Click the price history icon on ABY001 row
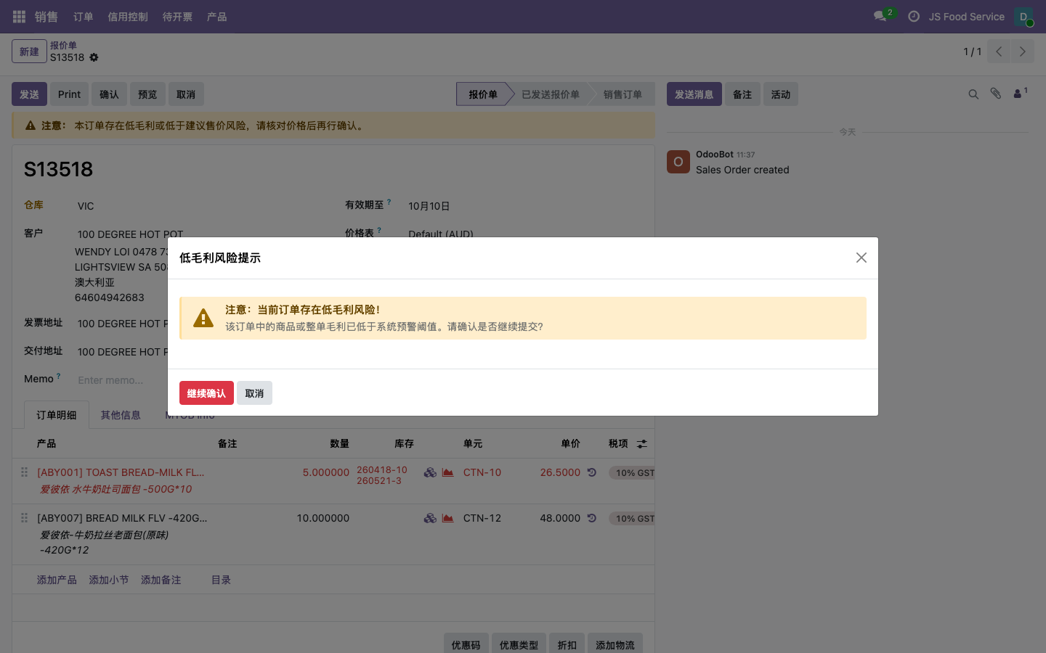The height and width of the screenshot is (653, 1046). click(x=592, y=472)
